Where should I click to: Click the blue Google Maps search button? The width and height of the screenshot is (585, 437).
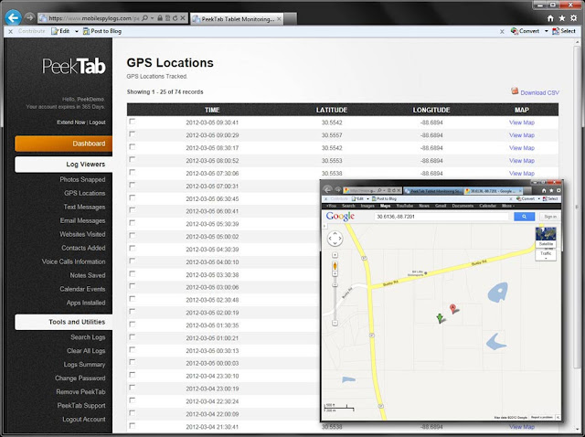[524, 217]
